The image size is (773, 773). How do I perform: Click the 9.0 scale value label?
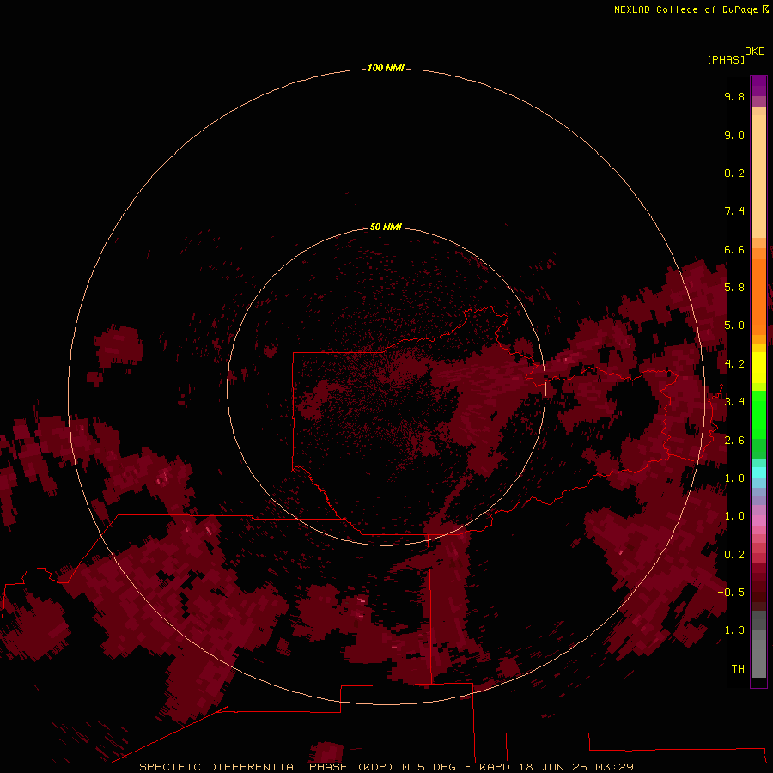pos(734,135)
